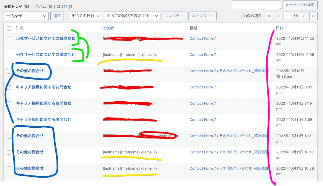Check the message dated 2022年10月11日 3:06 pm
This screenshot has height=186, width=323.
9,120
